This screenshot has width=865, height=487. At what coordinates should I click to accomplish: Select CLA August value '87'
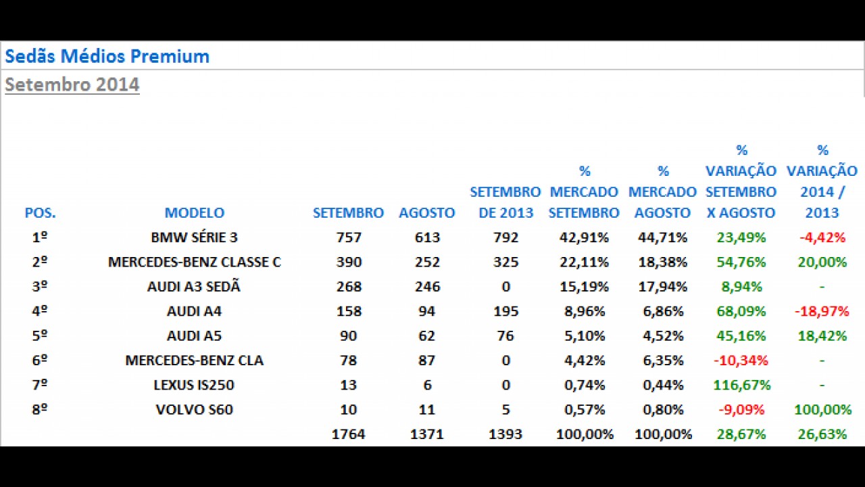click(427, 361)
